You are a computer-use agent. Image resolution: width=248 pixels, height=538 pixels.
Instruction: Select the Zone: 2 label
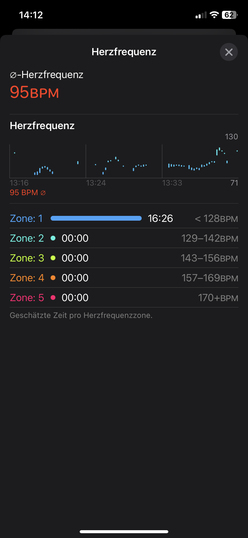(x=27, y=238)
